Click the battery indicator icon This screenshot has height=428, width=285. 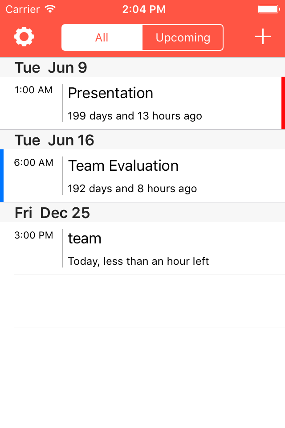[x=269, y=9]
